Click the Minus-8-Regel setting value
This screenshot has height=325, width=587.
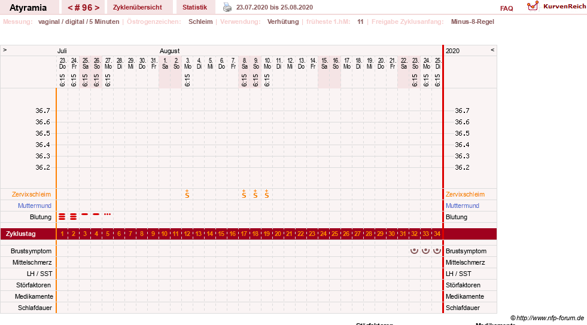point(473,22)
